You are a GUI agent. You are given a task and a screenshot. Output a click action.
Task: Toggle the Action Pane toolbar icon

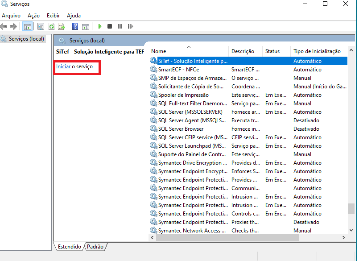click(x=86, y=27)
